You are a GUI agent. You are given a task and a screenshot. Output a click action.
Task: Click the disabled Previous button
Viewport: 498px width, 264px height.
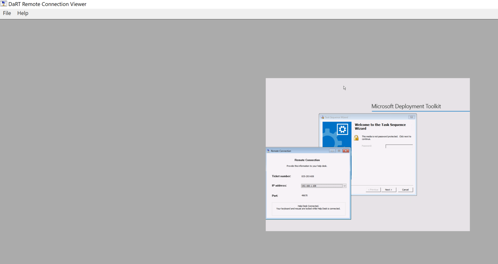point(373,189)
